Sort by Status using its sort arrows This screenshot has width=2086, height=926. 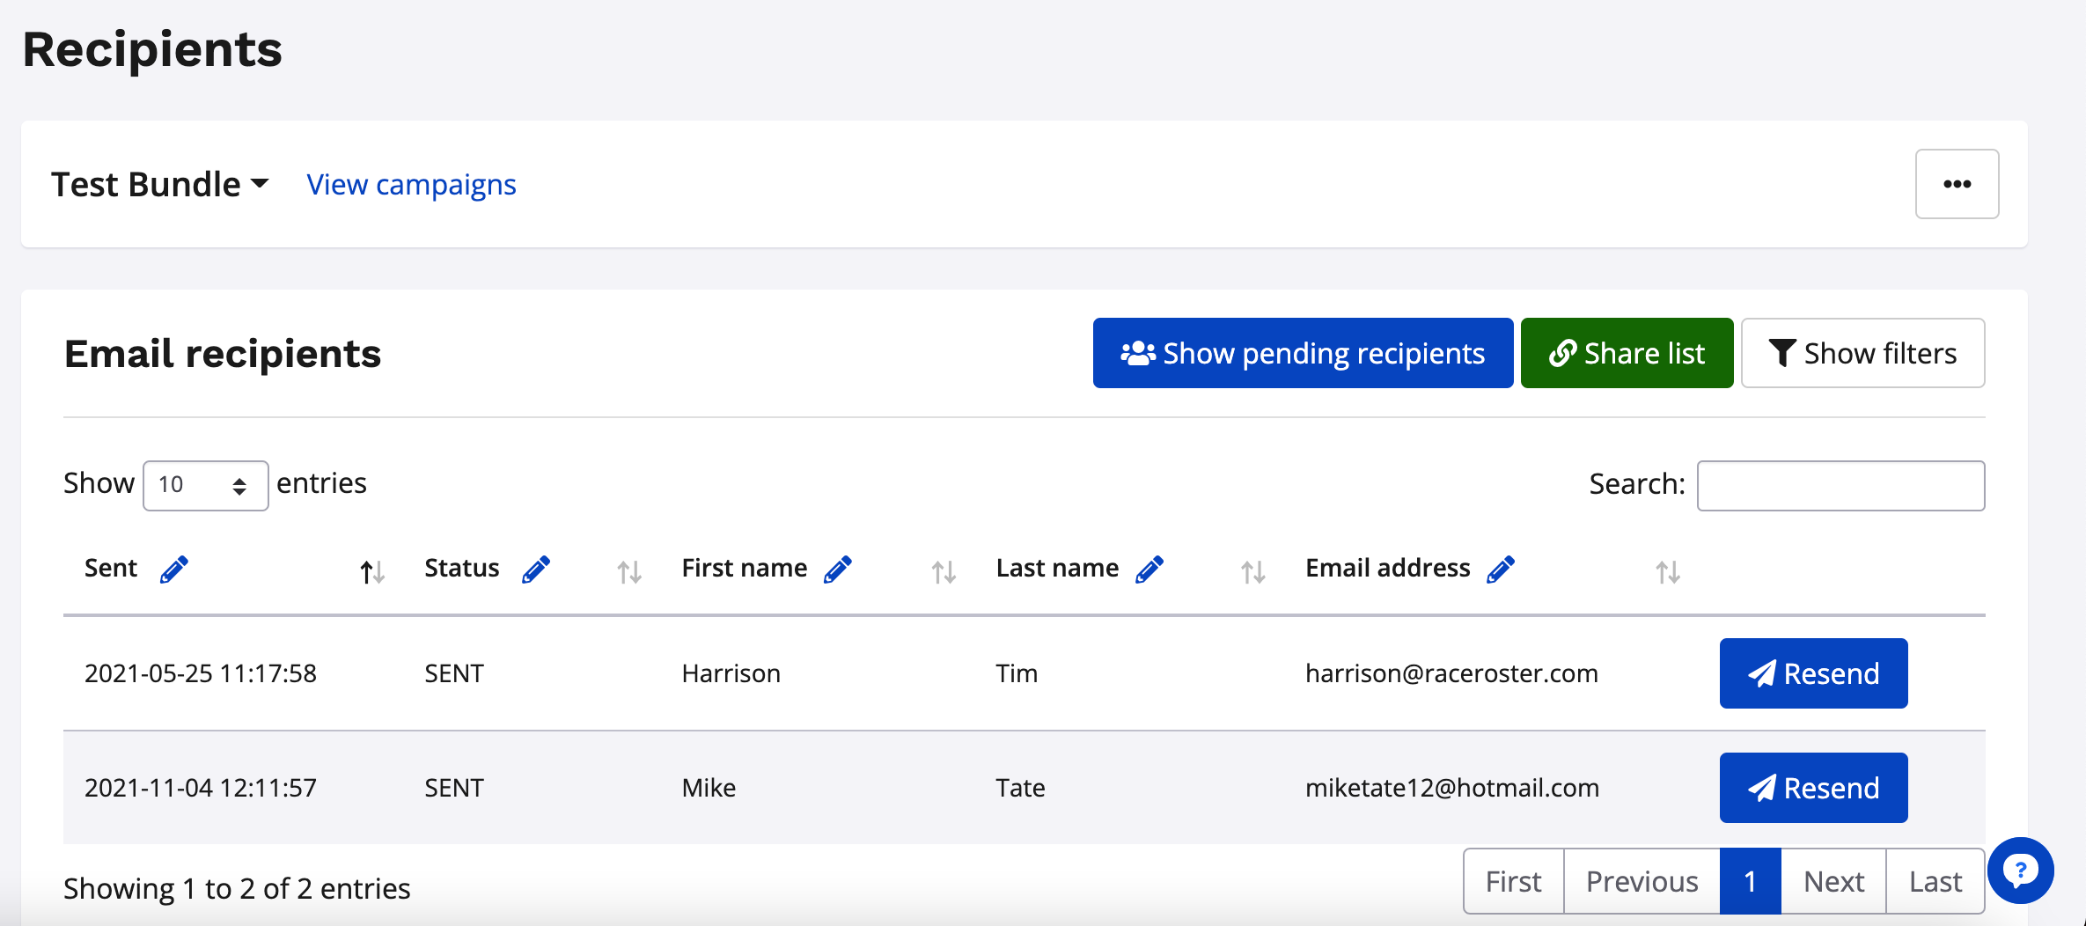tap(628, 573)
